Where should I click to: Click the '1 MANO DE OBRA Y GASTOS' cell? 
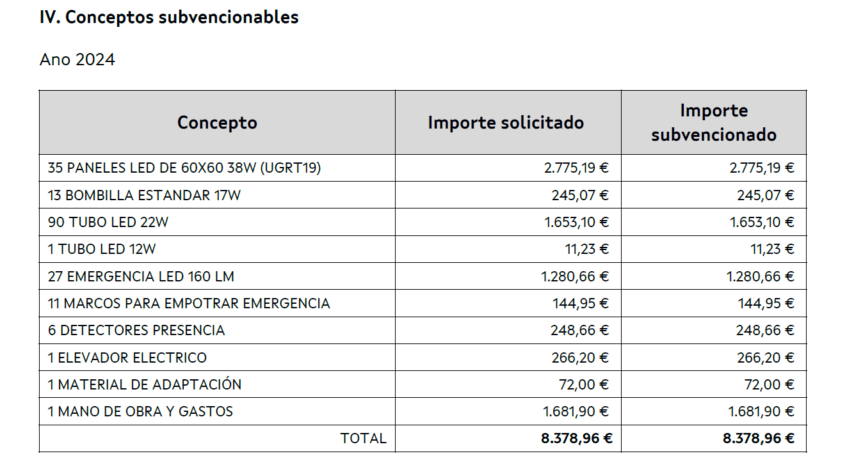click(x=140, y=411)
